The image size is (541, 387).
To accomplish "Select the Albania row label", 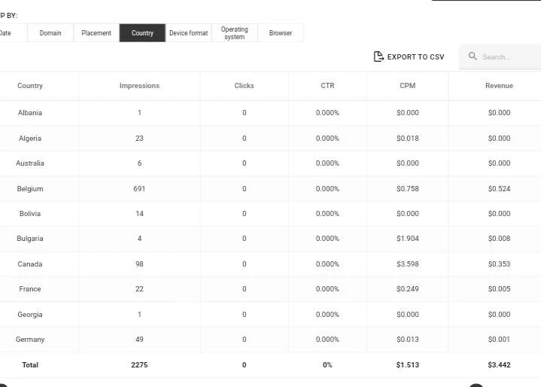I will (x=30, y=112).
